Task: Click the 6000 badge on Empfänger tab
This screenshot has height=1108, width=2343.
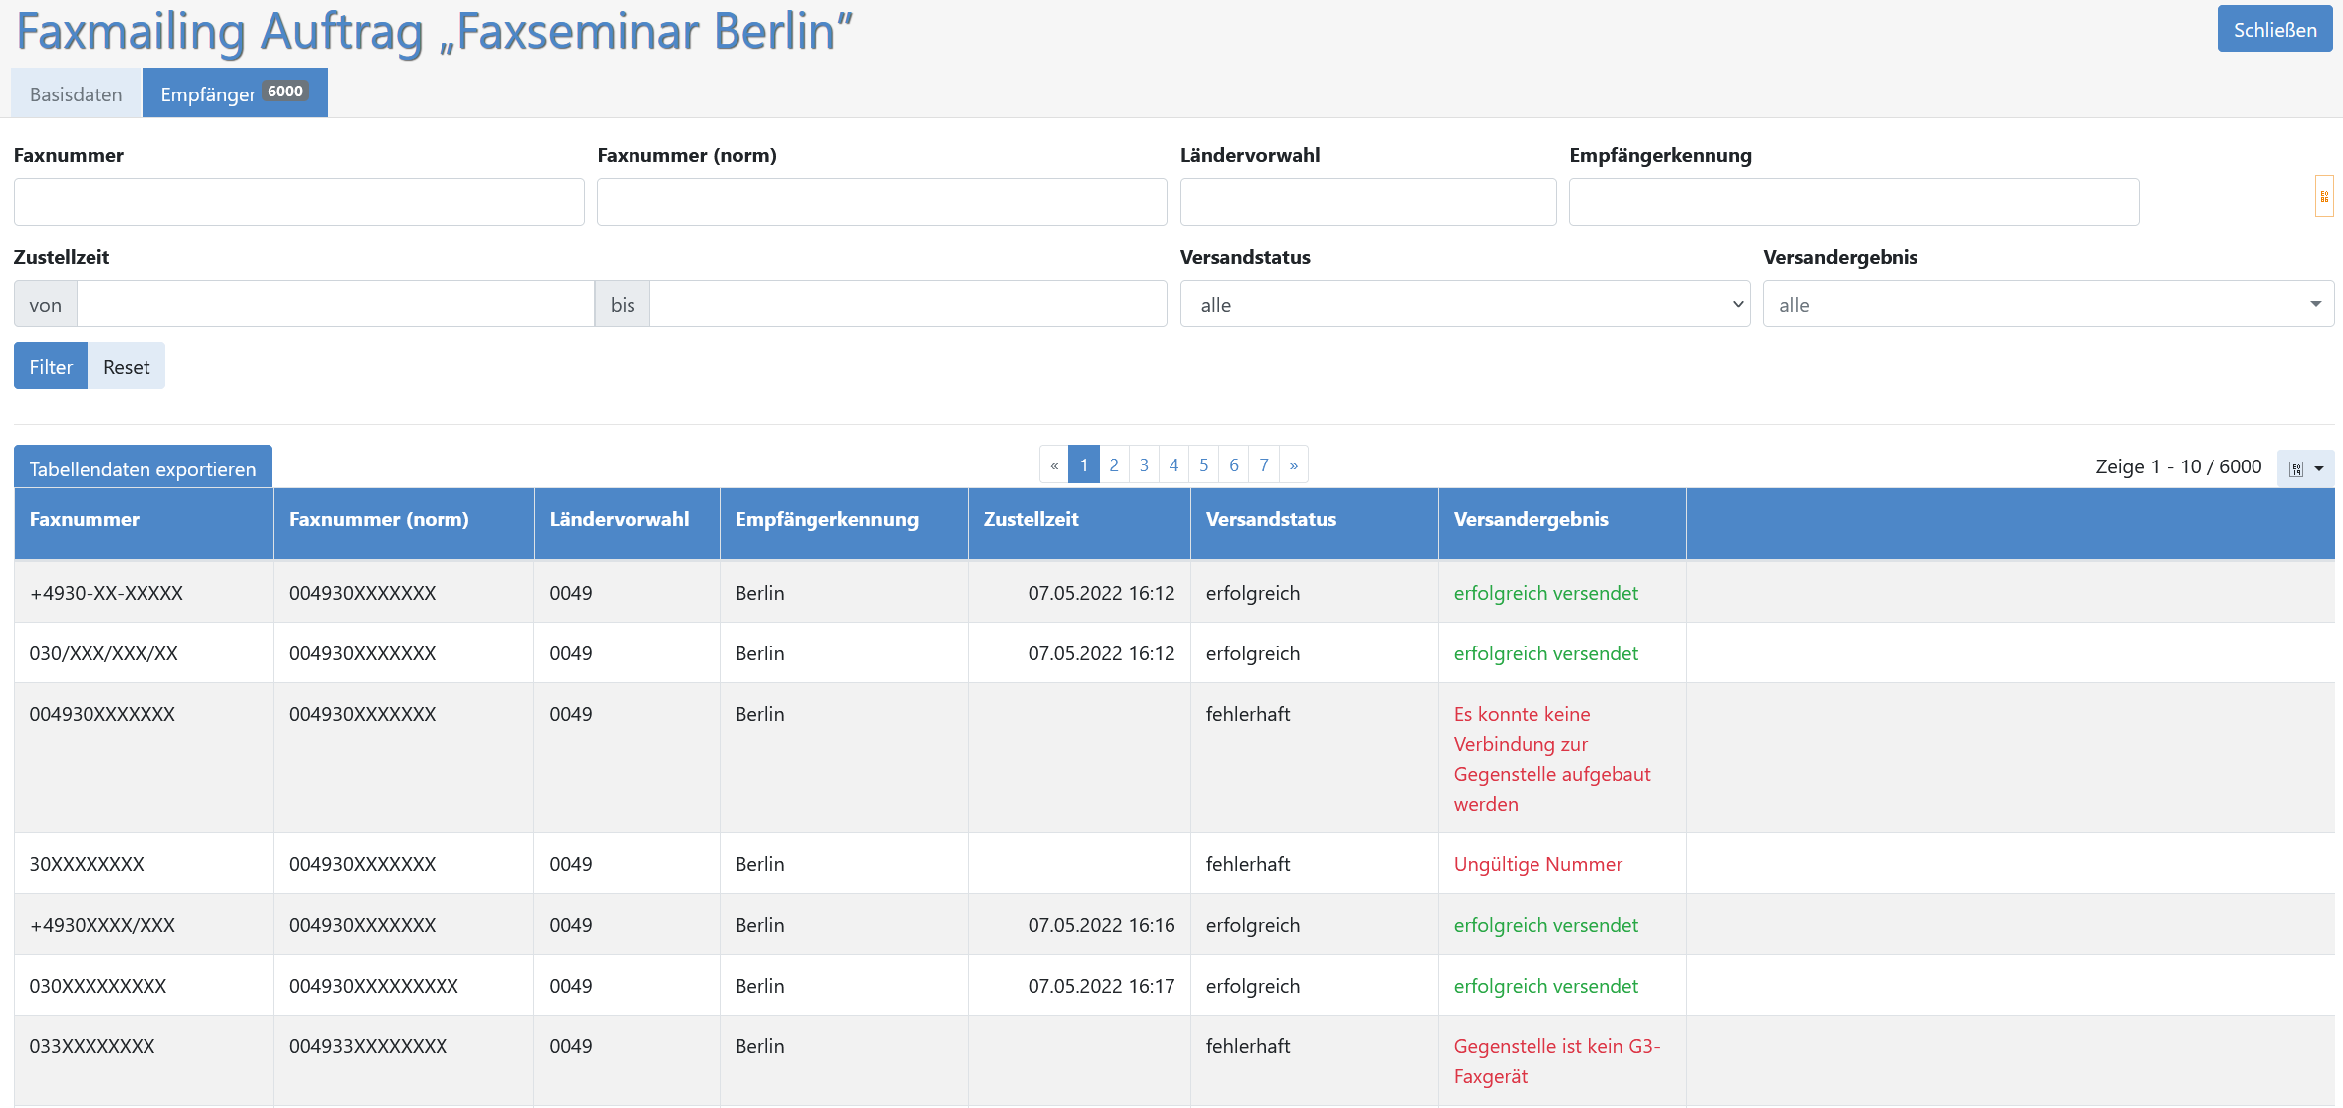Action: click(285, 92)
